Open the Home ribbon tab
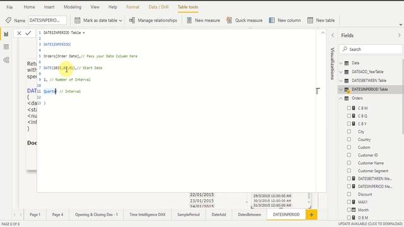This screenshot has height=227, width=404. (30, 7)
